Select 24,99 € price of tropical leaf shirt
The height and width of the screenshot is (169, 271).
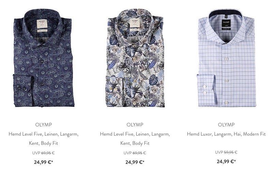pyautogui.click(x=135, y=162)
